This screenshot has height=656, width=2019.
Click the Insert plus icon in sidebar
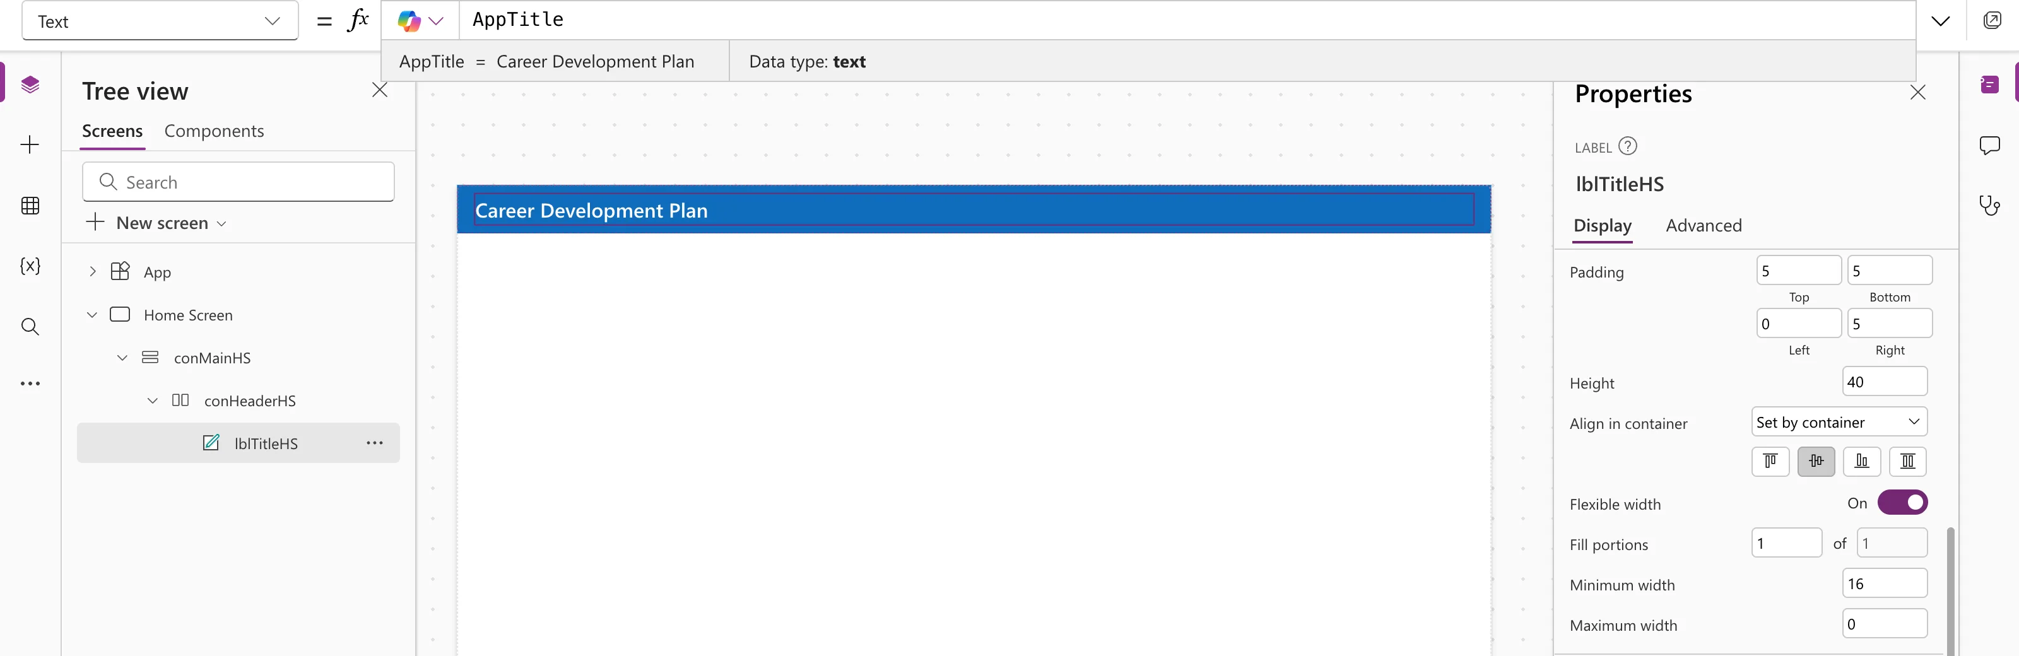[30, 145]
